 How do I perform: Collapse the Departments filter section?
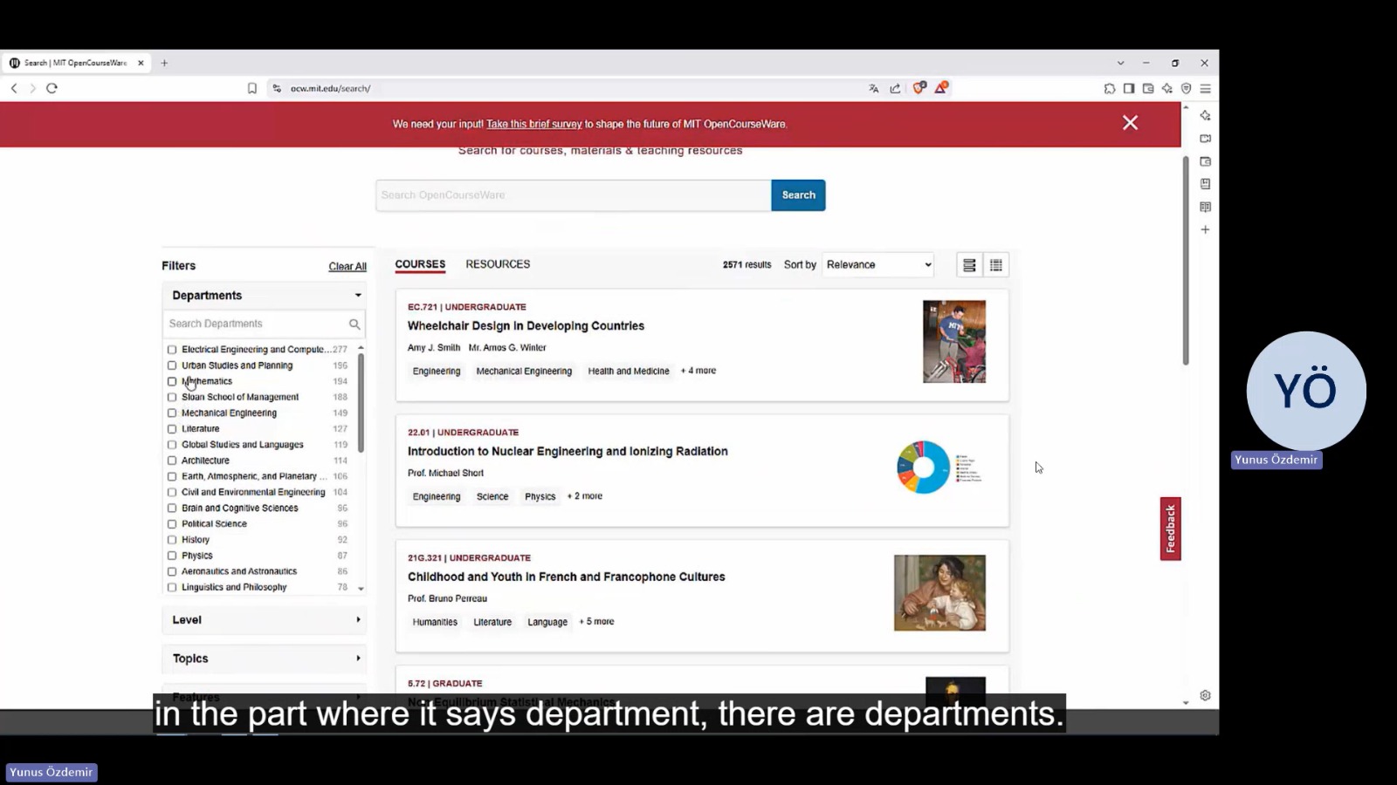point(264,296)
